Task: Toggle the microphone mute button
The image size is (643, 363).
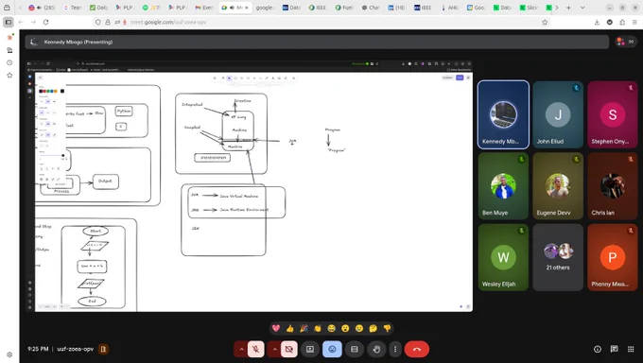Action: point(256,349)
